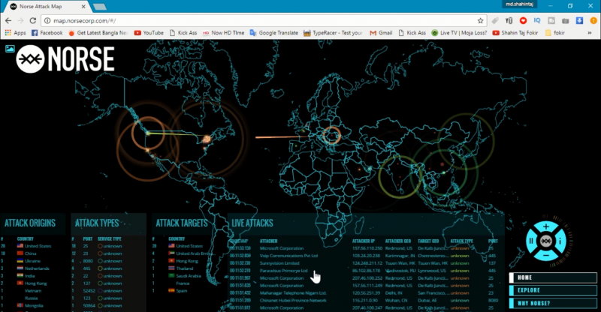This screenshot has height=312, width=601.
Task: Open Live TV Moja Loss bookmark
Action: 459,33
